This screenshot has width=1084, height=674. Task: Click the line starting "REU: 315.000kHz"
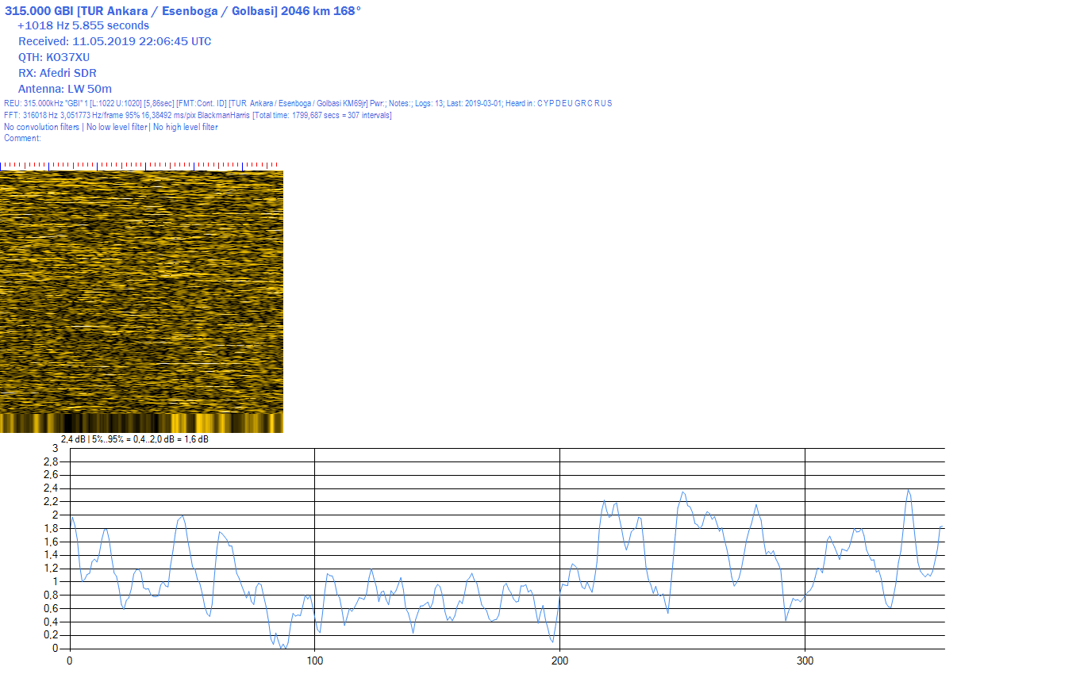coord(308,104)
